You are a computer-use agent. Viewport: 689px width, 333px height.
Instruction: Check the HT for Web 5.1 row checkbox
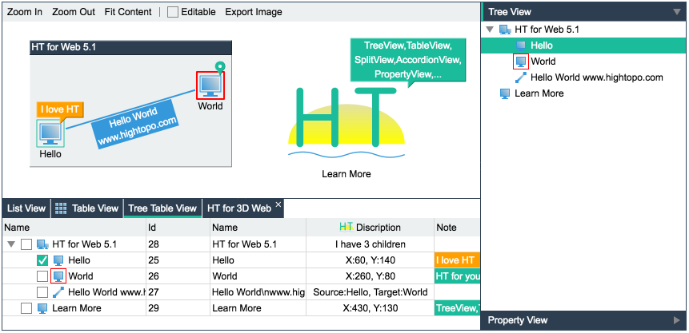[x=26, y=244]
